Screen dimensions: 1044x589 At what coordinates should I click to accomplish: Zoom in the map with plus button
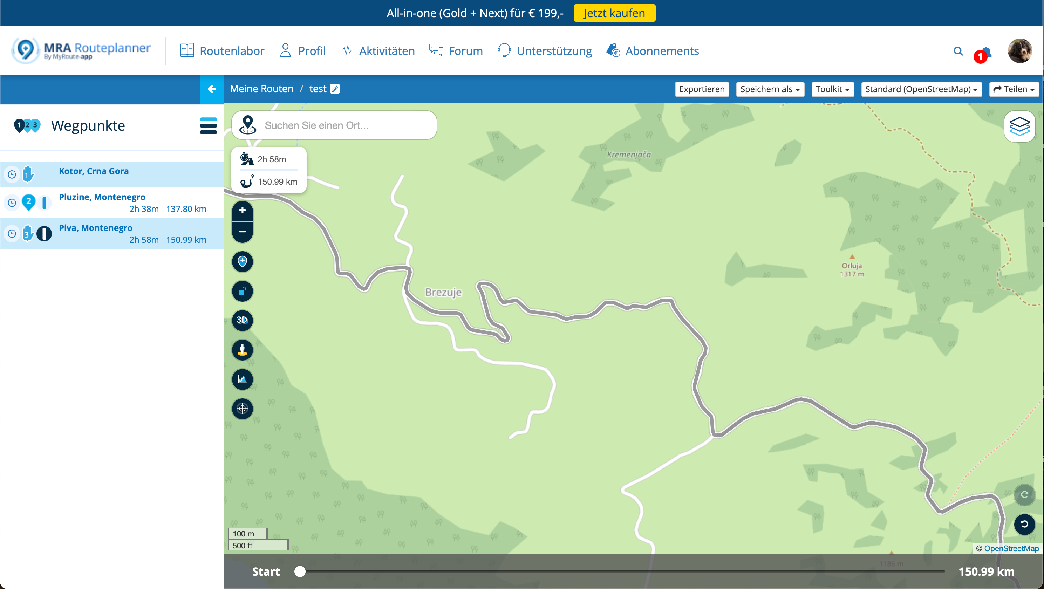[243, 210]
